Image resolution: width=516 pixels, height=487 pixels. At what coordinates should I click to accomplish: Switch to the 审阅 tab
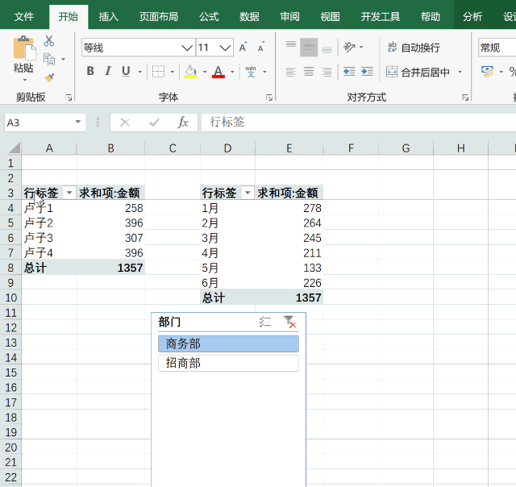click(289, 16)
